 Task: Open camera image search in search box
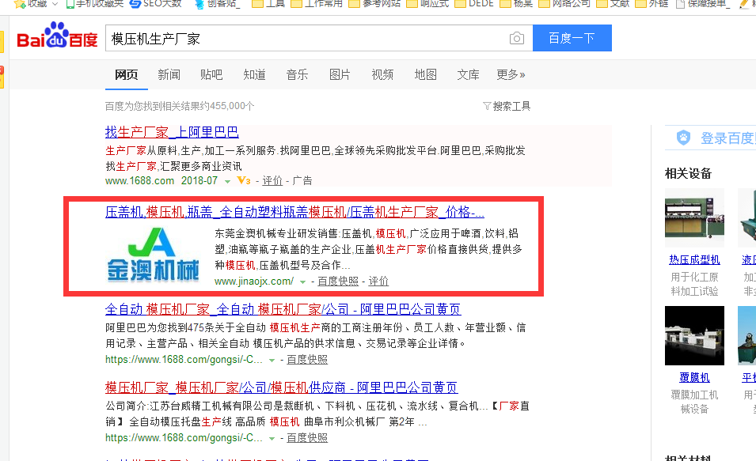(516, 38)
